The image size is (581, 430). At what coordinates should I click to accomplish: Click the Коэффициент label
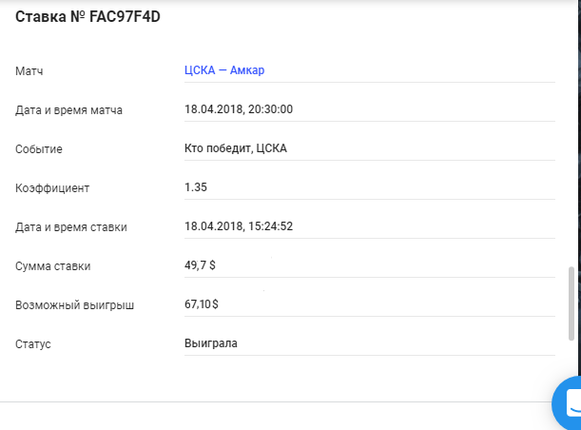coord(52,188)
